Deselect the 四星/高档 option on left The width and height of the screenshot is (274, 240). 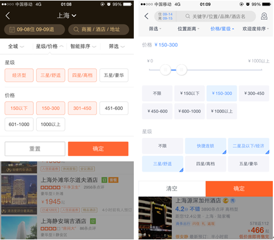click(82, 75)
